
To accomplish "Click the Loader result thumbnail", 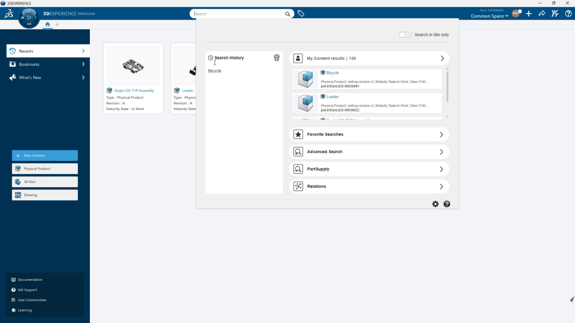I will (305, 103).
